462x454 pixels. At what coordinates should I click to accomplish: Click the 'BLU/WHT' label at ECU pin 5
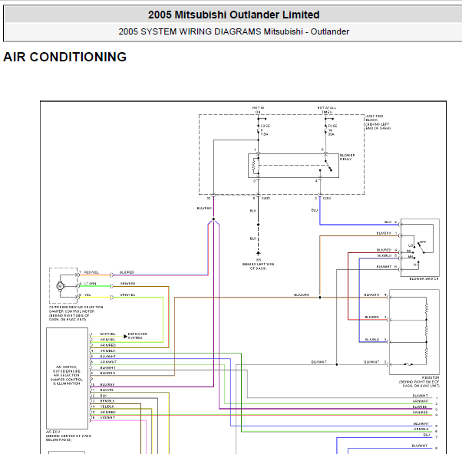pos(108,357)
